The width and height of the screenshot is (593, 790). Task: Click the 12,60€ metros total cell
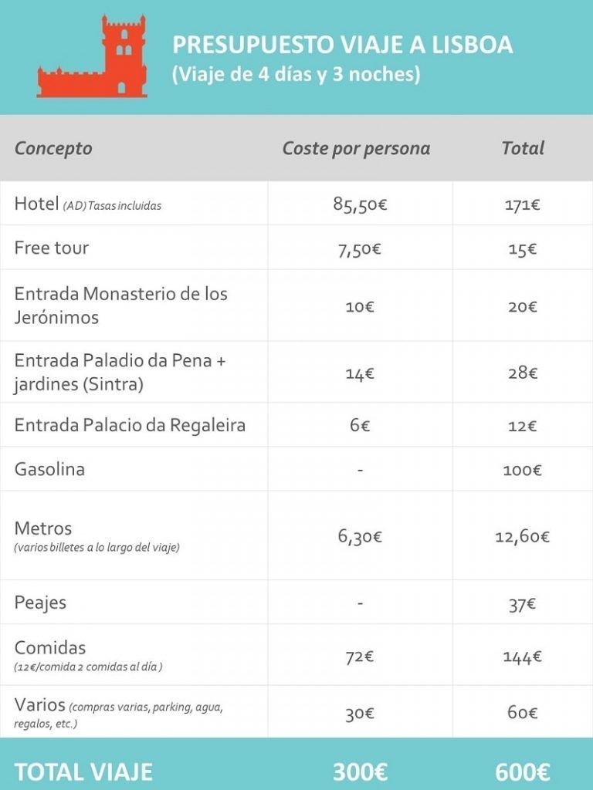(x=522, y=536)
